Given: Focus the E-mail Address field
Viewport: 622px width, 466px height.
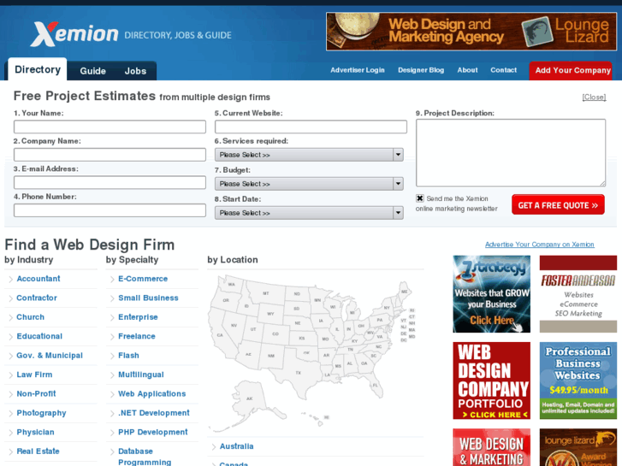Looking at the screenshot, I should [x=110, y=182].
